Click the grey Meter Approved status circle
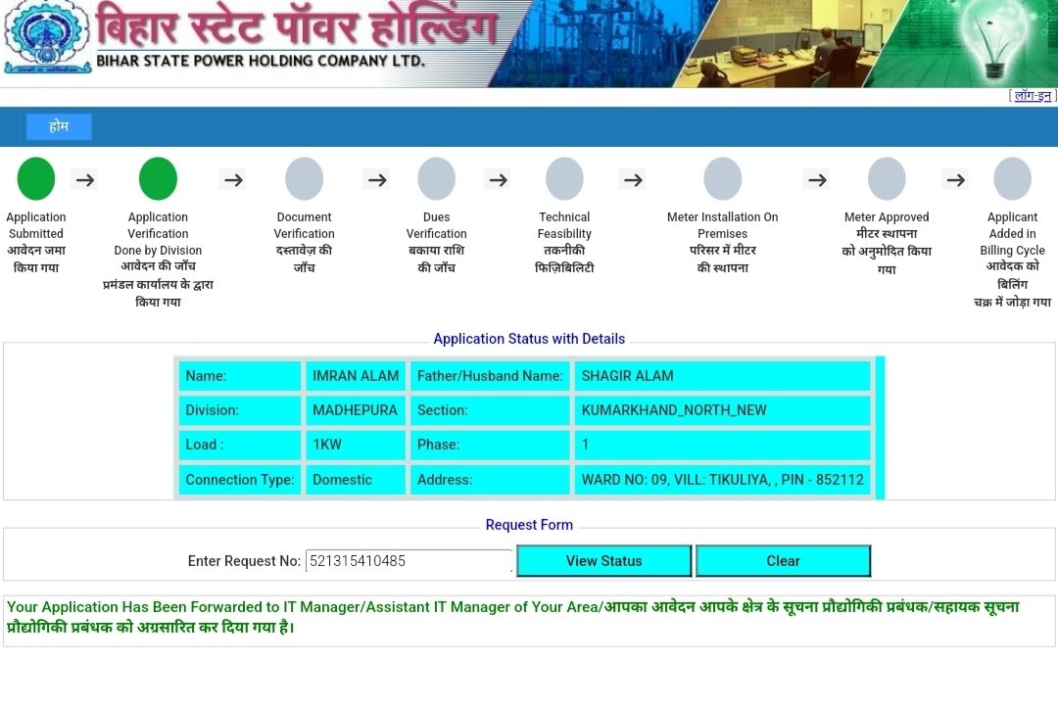The width and height of the screenshot is (1058, 710). point(887,178)
